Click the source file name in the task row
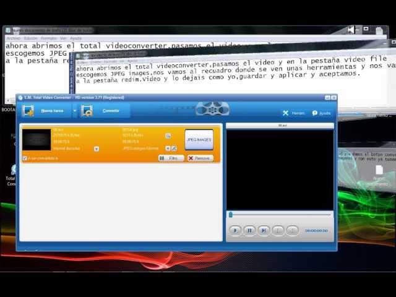396x297 pixels. pyautogui.click(x=58, y=130)
